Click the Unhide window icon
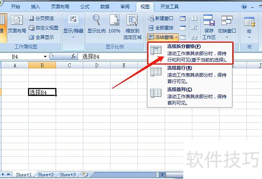 [x=182, y=37]
